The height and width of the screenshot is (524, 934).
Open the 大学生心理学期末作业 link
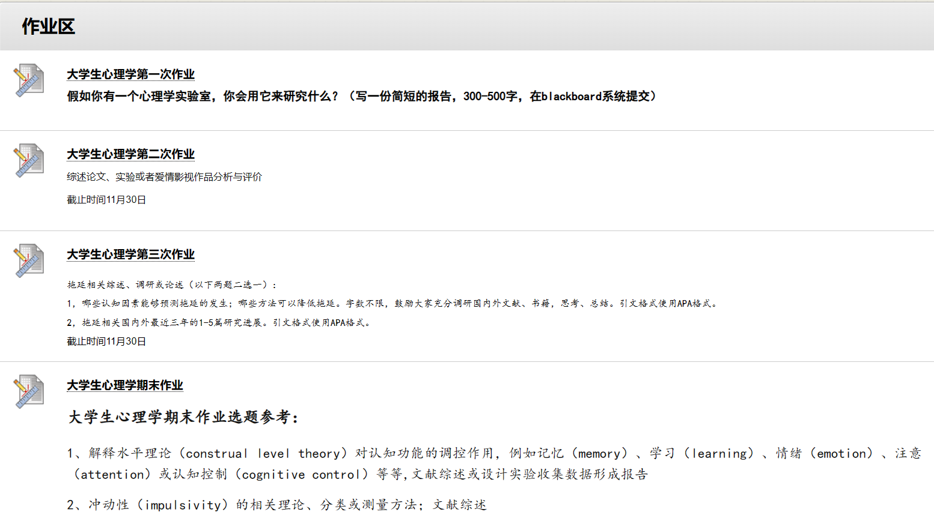coord(124,385)
